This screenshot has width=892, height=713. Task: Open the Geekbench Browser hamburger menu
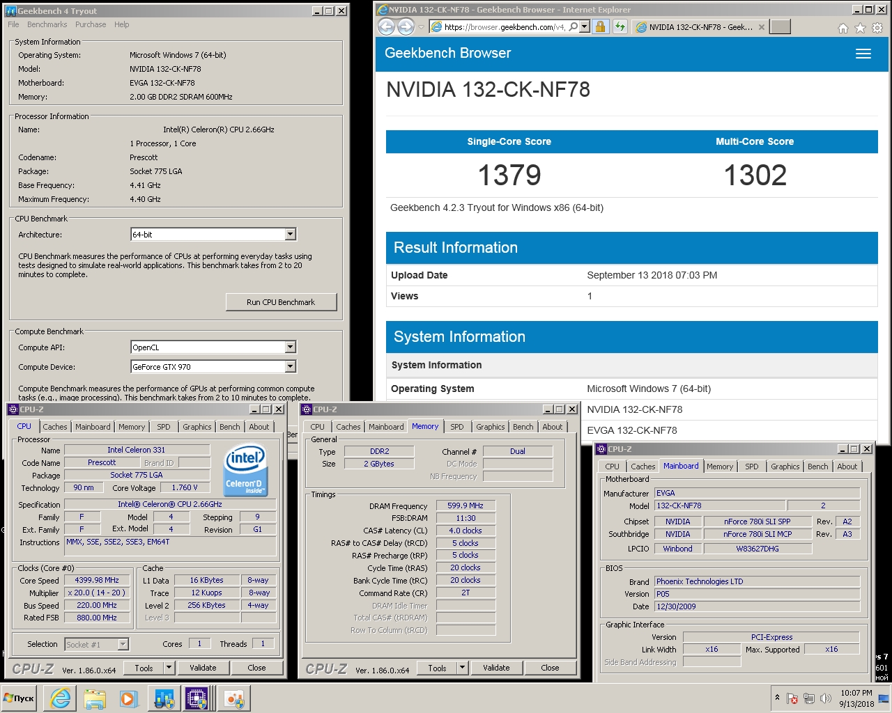click(x=863, y=54)
